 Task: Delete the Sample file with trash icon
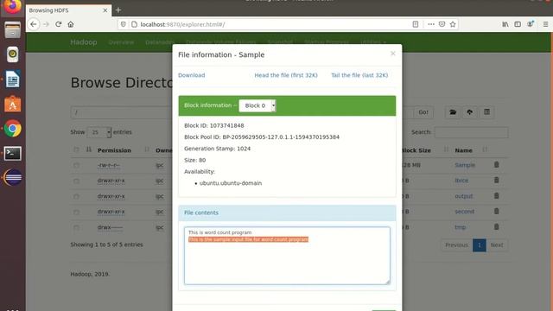click(x=497, y=165)
